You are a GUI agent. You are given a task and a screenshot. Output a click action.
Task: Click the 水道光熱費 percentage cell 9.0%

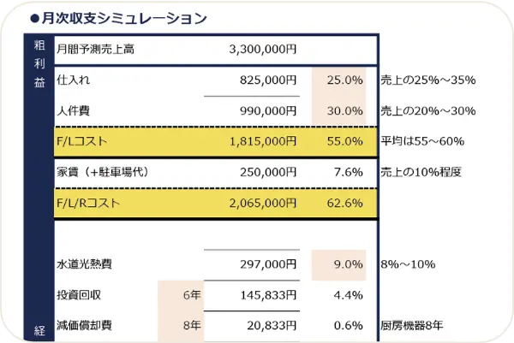coord(339,264)
